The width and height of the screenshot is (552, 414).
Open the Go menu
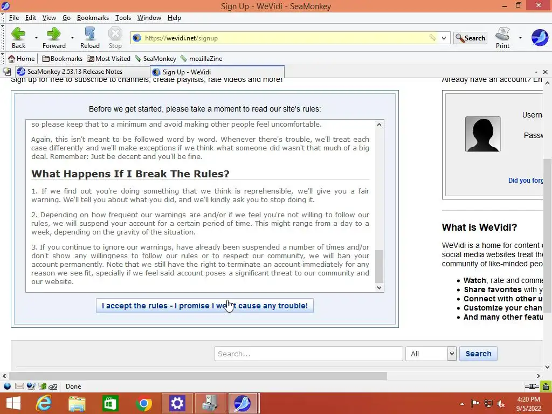tap(66, 18)
